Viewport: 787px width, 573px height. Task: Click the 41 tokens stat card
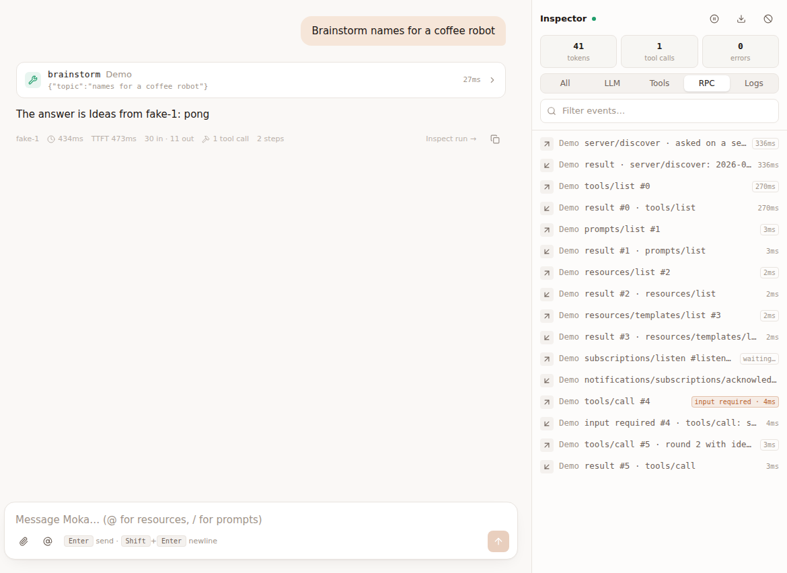pos(578,51)
